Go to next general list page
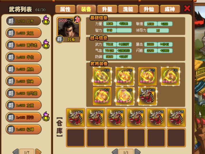 39,152
